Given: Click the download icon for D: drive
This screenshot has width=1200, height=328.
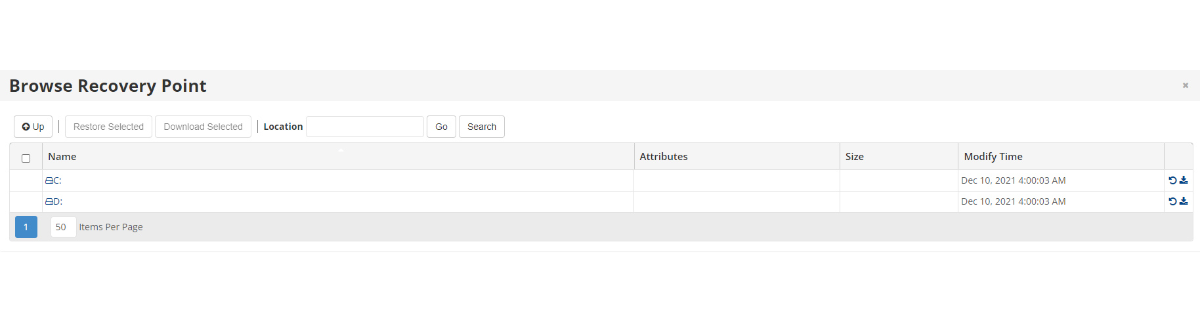Looking at the screenshot, I should pos(1184,201).
